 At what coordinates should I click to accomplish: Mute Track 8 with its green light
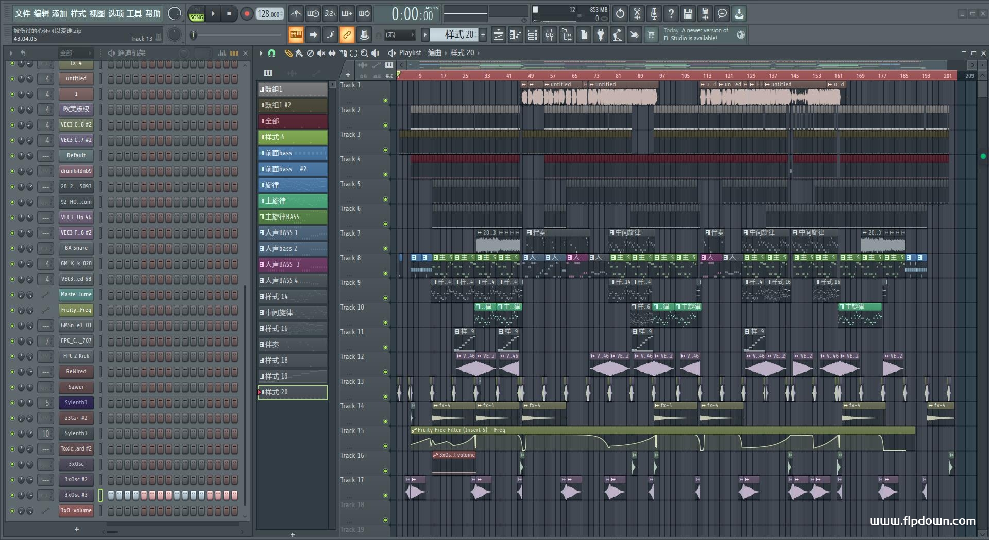(385, 273)
